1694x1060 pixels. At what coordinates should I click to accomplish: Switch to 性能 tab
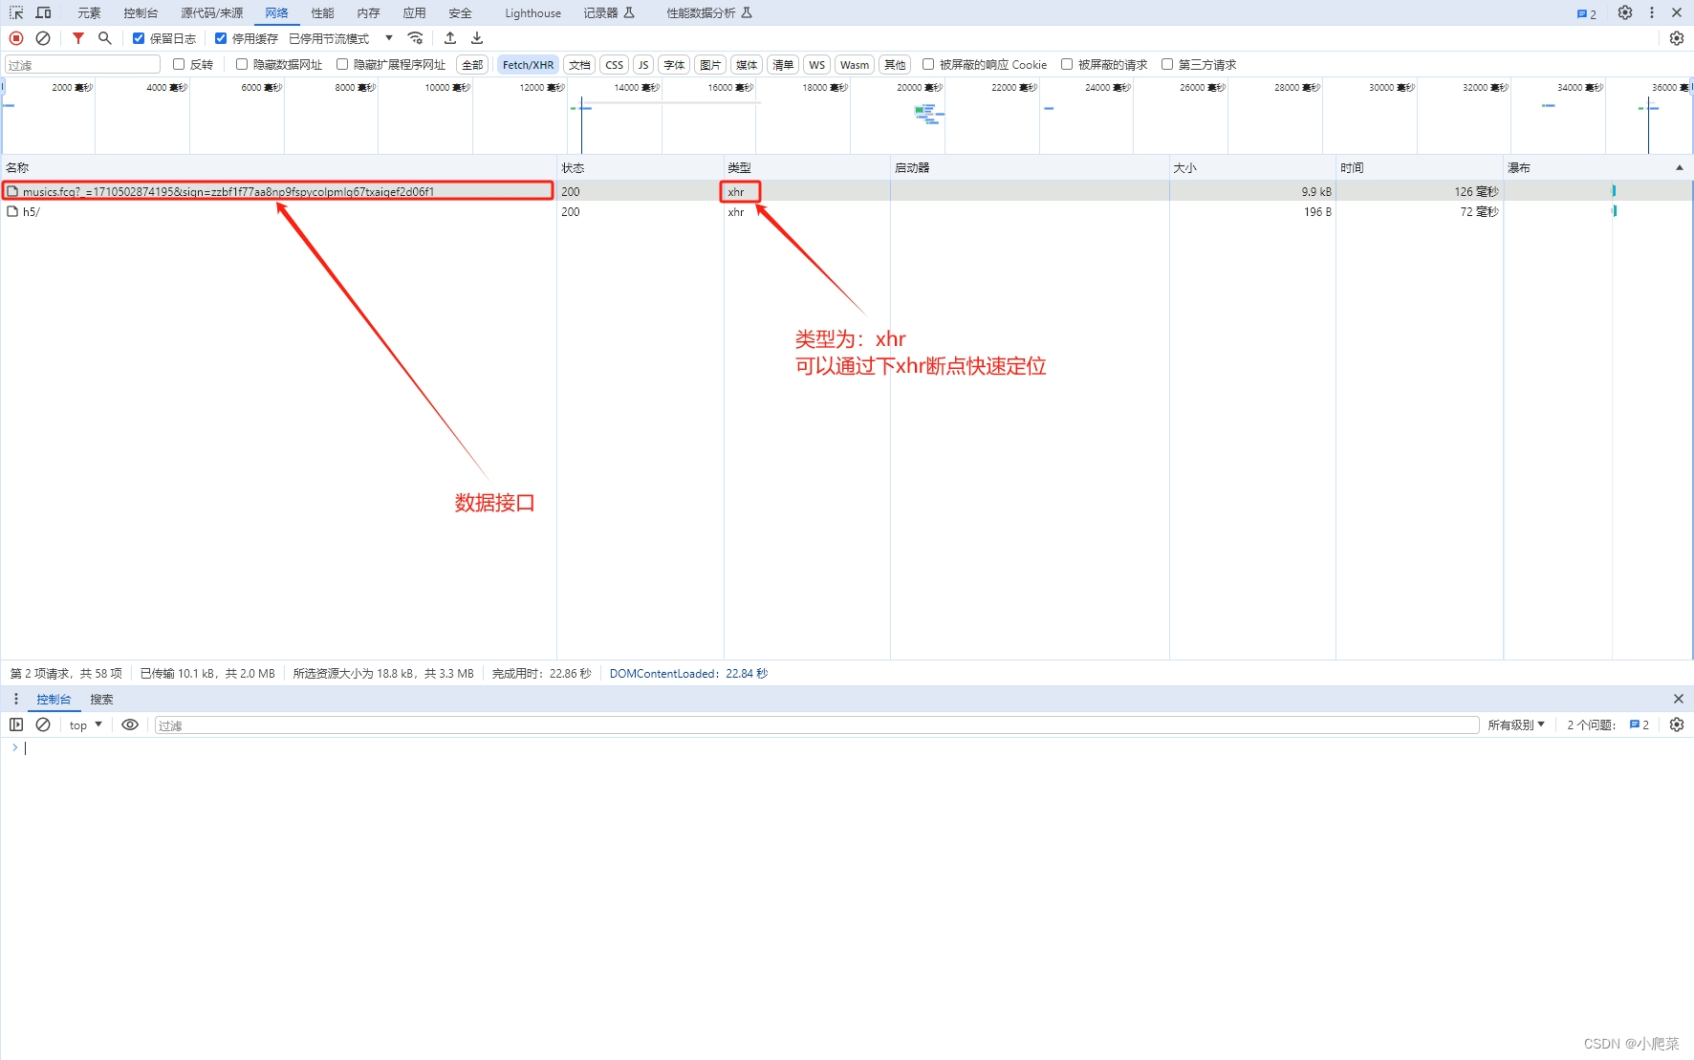pos(323,12)
